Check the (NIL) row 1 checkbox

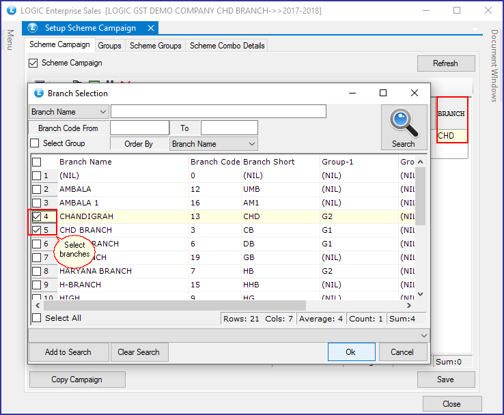[37, 175]
